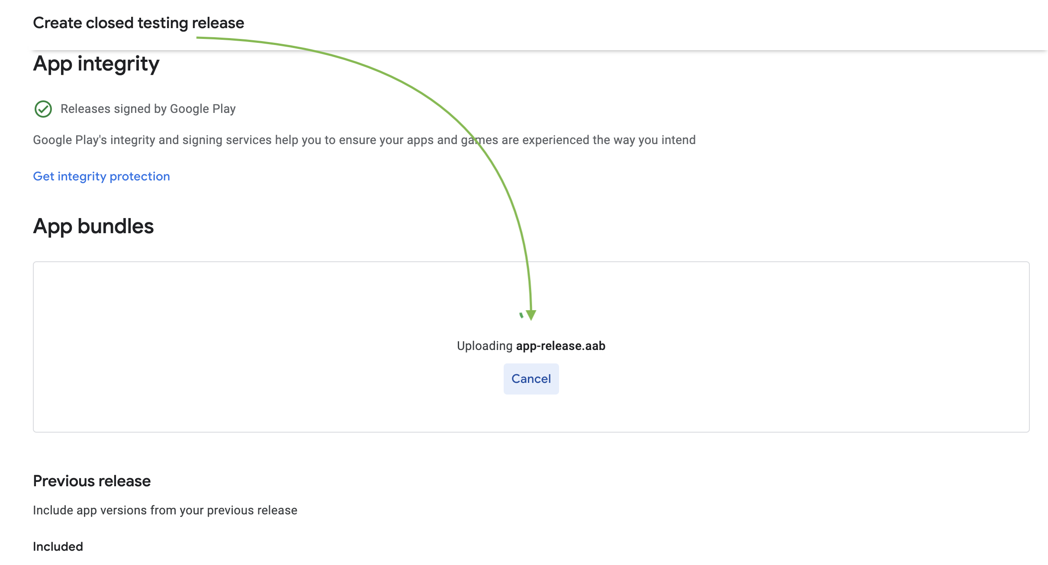Click the Included label
The image size is (1048, 565).
click(58, 547)
